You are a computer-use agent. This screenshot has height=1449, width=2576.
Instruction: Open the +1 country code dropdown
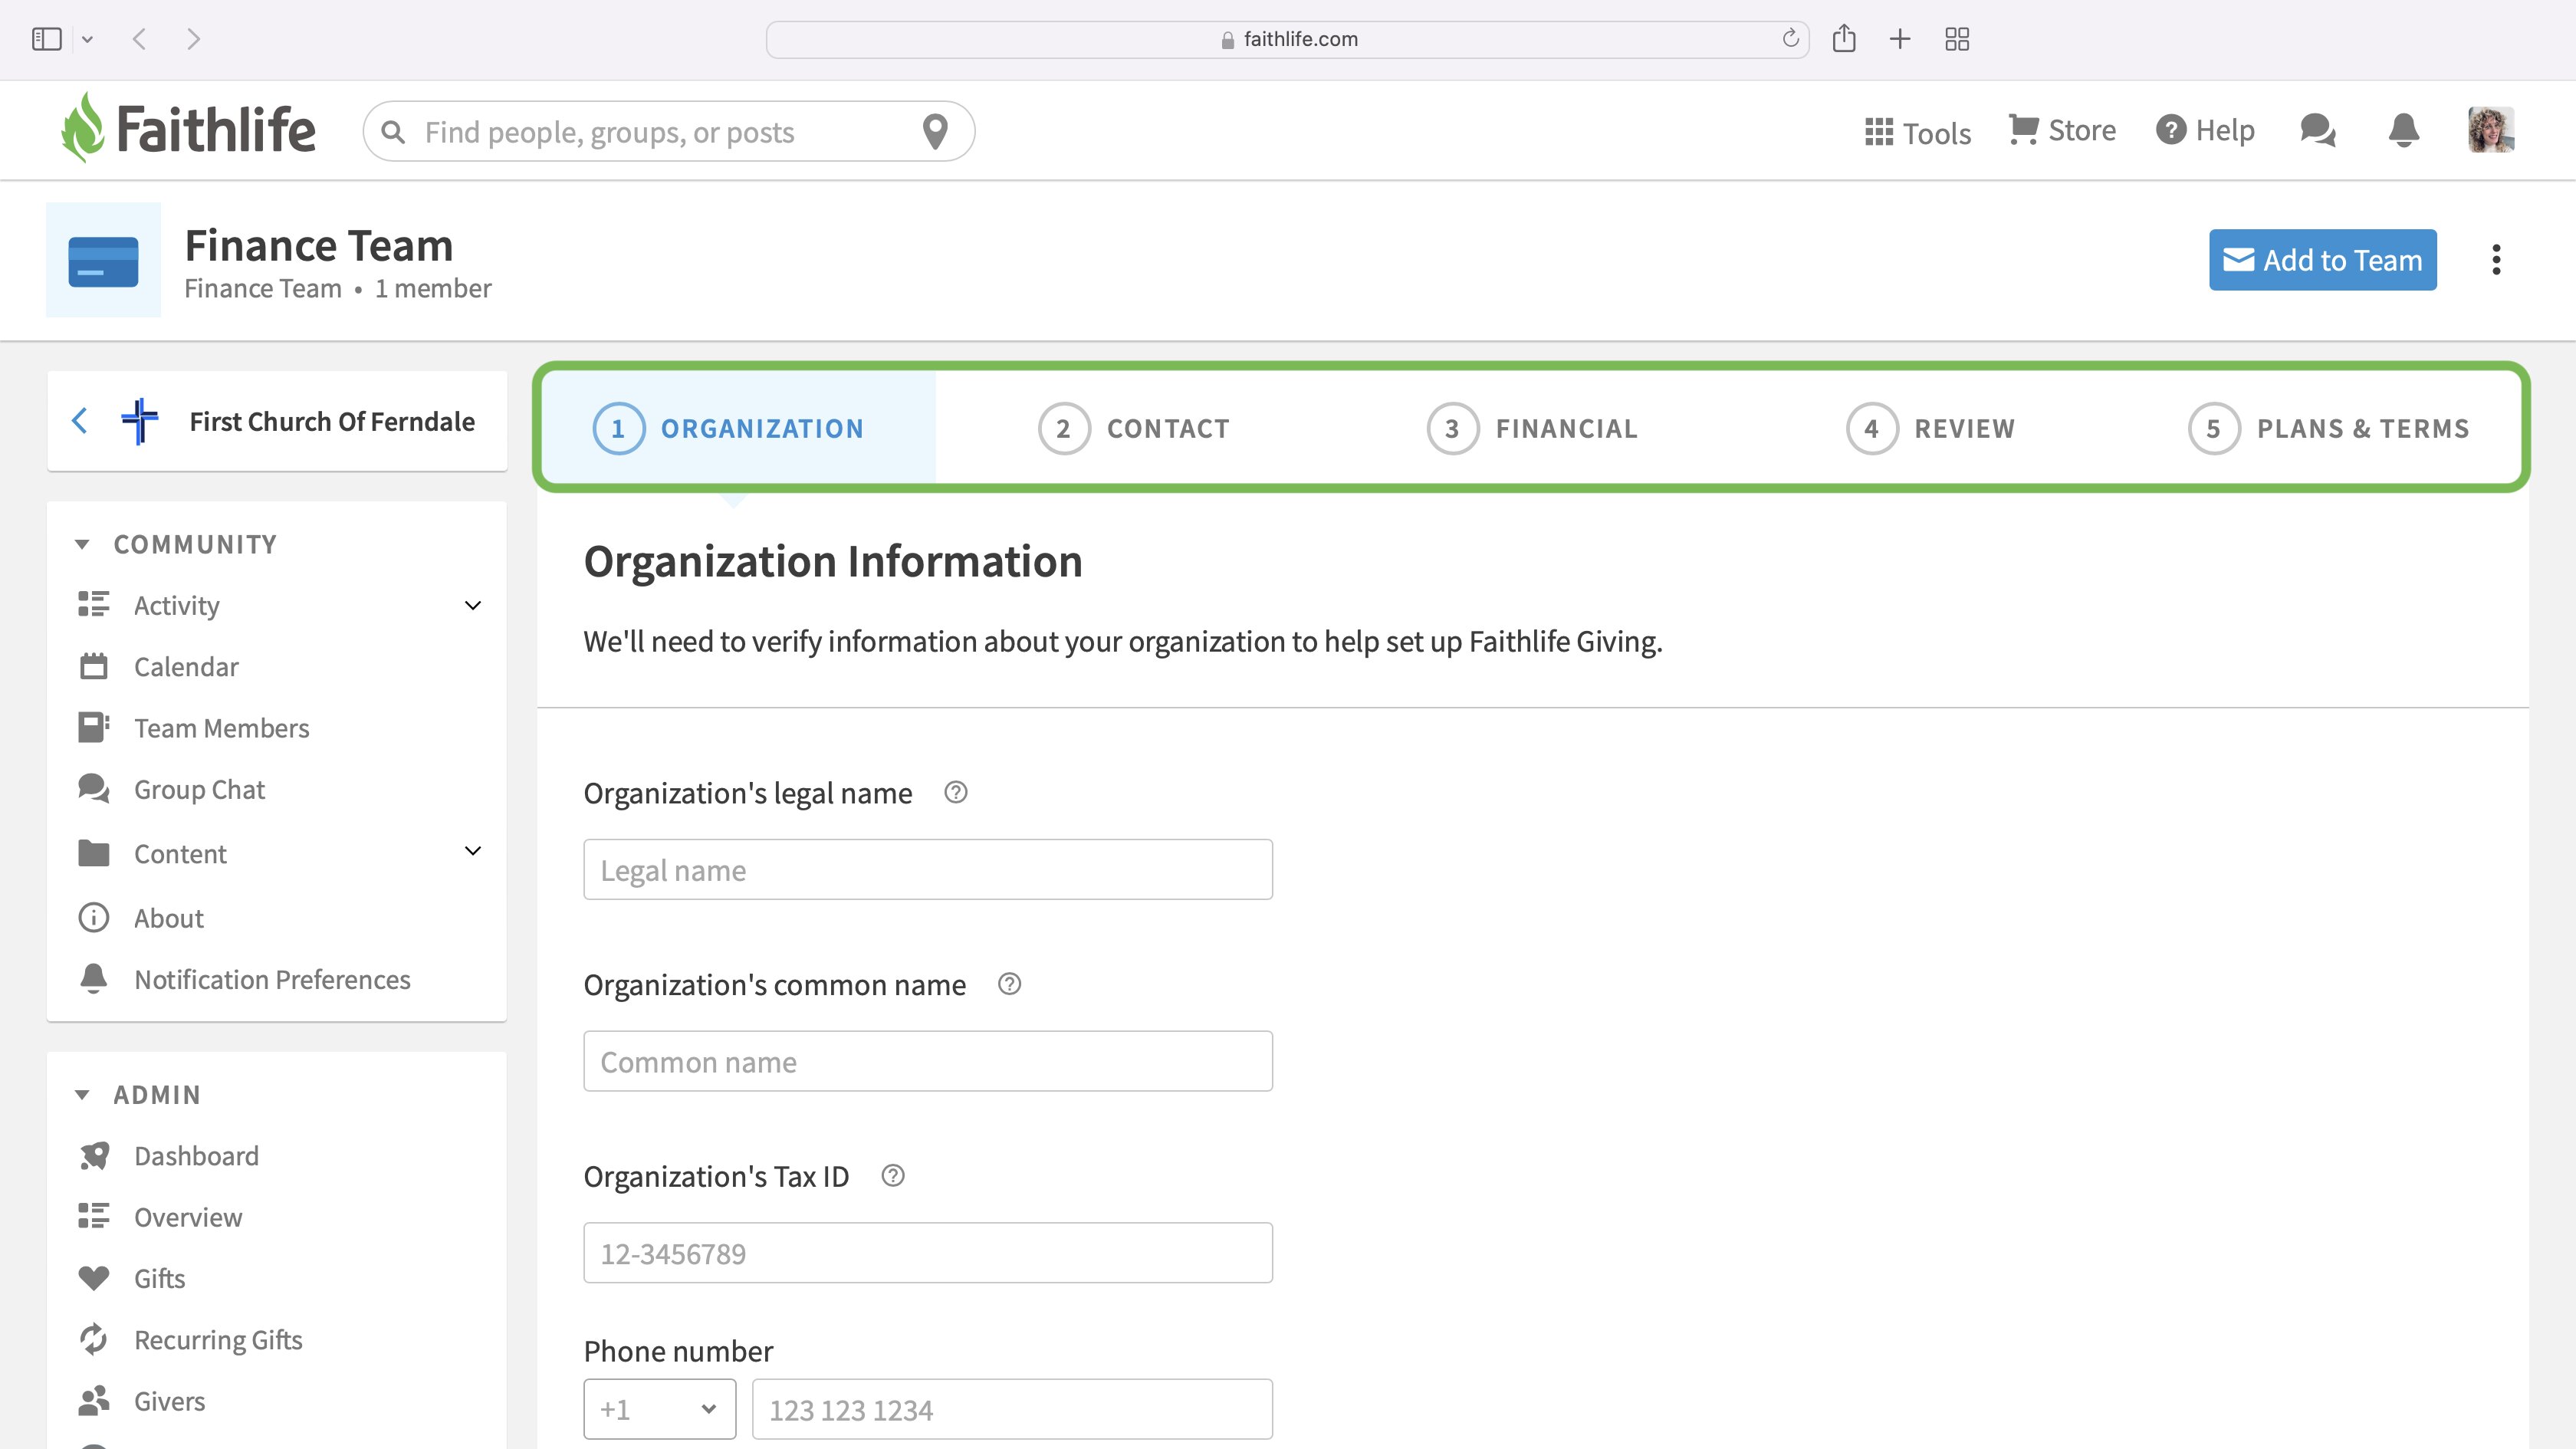(660, 1409)
